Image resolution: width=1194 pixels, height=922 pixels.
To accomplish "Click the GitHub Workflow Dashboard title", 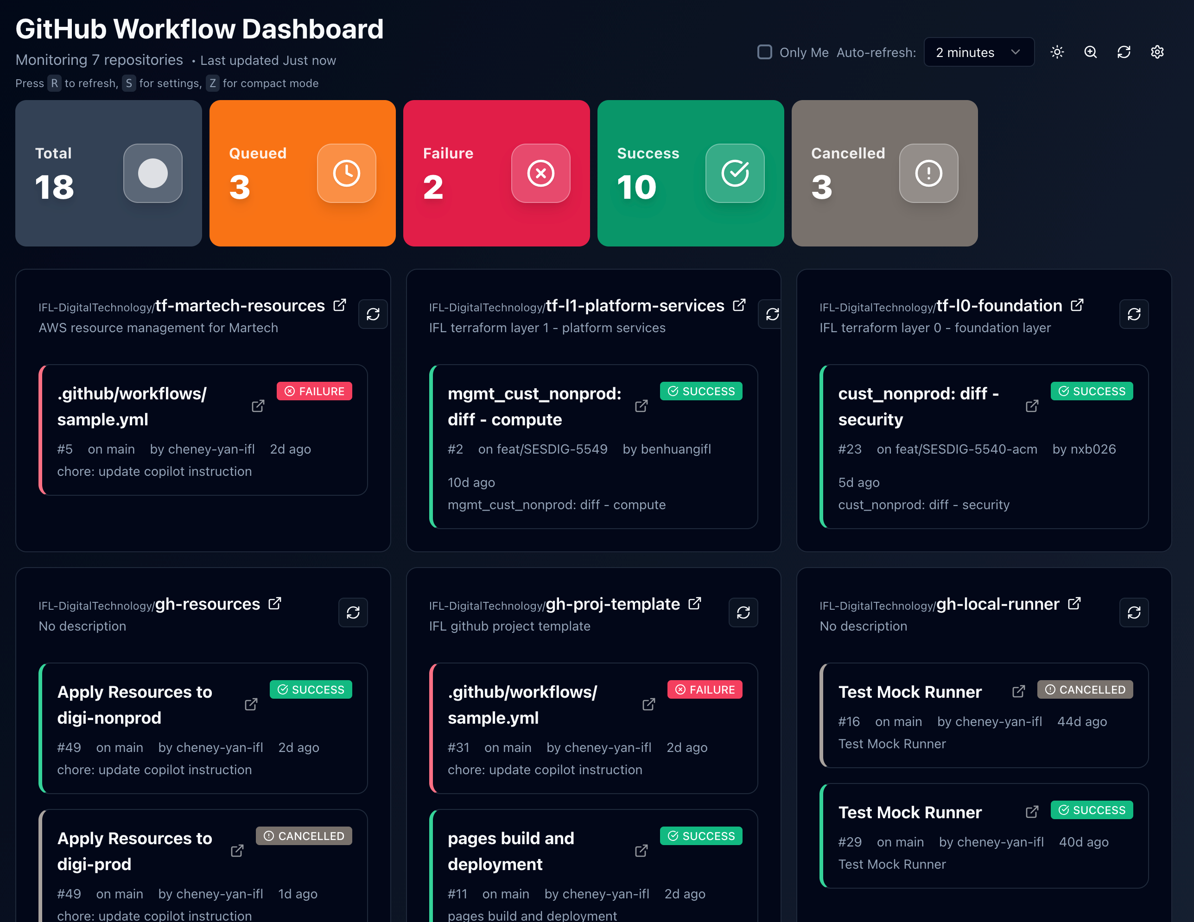I will (200, 29).
